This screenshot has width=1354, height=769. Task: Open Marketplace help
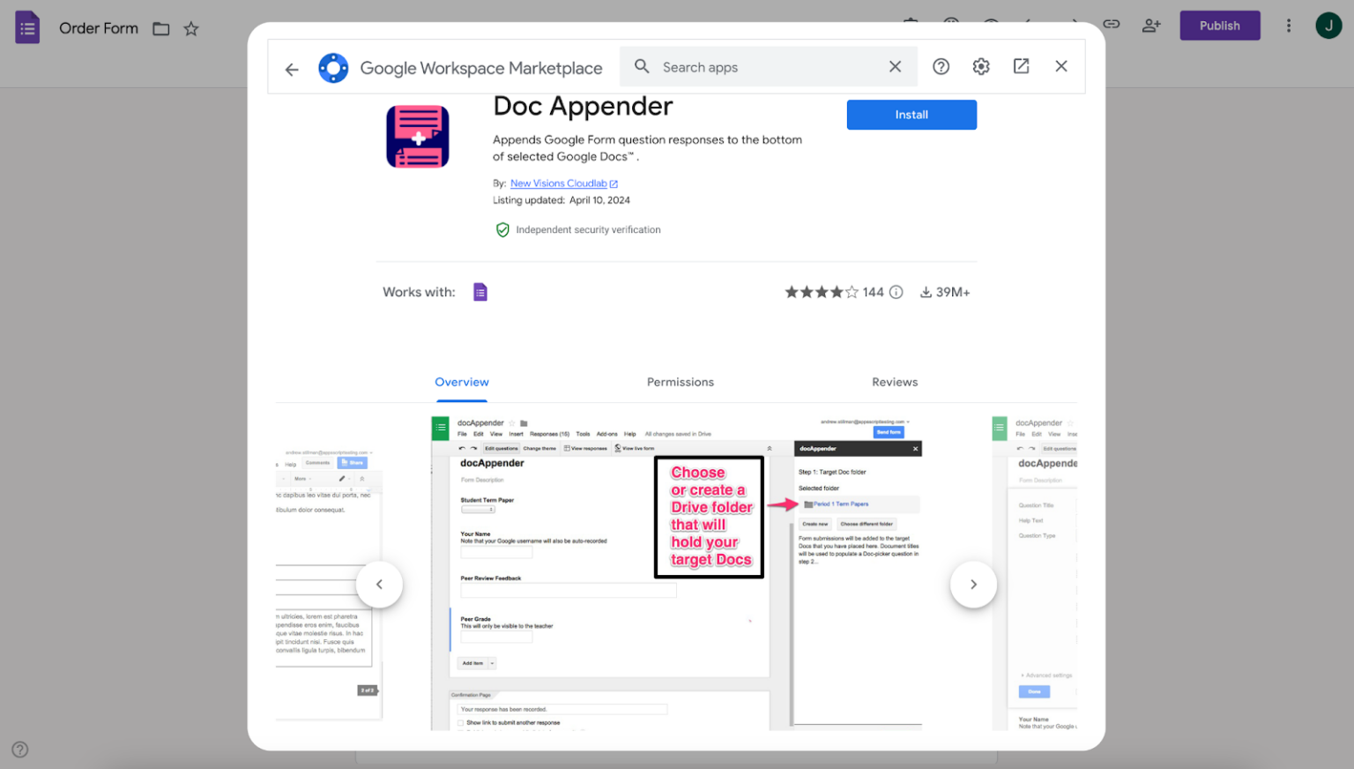click(x=941, y=66)
